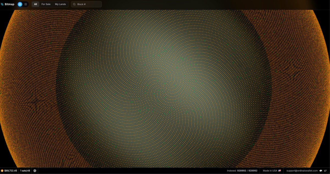Screen dimensions: 330x174
Task: Show the My Lands tab
Action: tap(61, 4)
